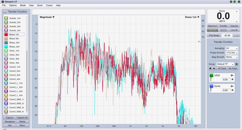242x130 pixels.
Task: Enable Live IR display
Action: point(234,30)
